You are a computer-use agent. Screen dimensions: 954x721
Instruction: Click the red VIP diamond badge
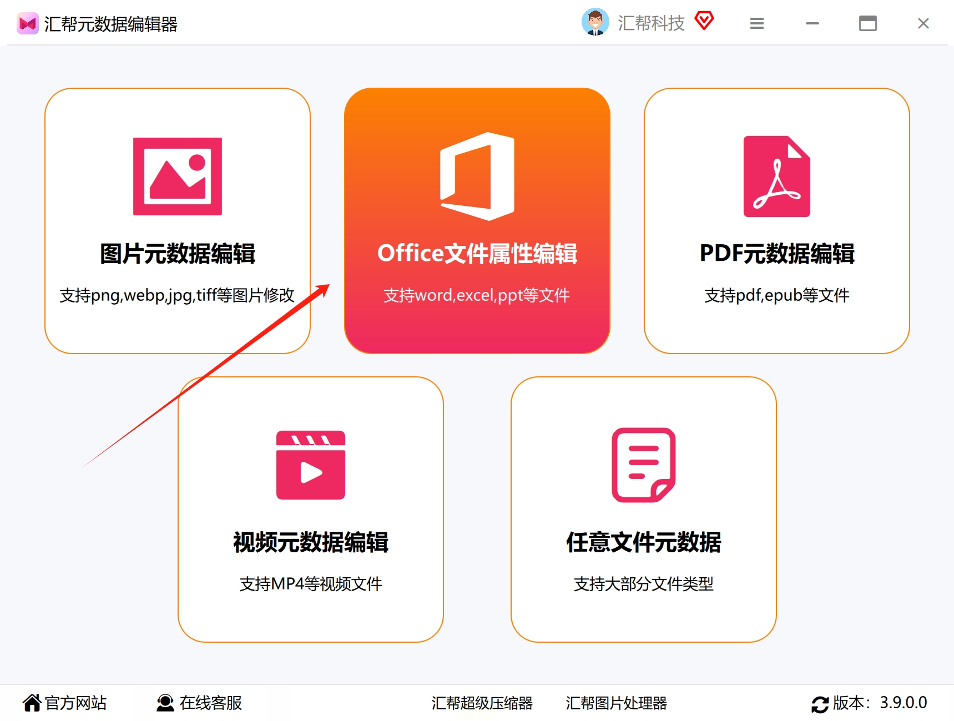point(704,21)
